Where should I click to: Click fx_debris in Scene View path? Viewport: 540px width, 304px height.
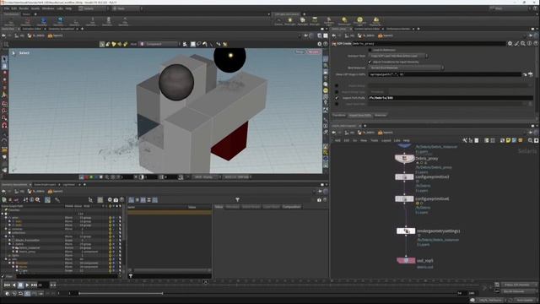coord(36,35)
